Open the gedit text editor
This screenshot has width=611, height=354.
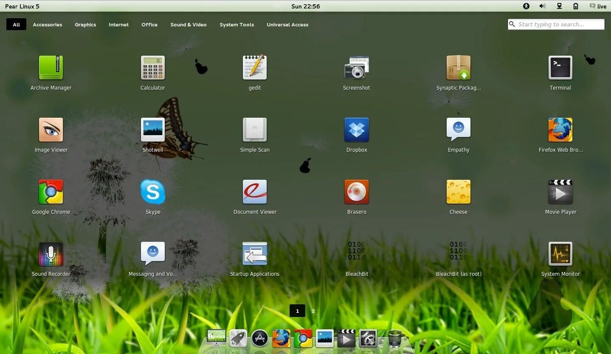(x=255, y=67)
